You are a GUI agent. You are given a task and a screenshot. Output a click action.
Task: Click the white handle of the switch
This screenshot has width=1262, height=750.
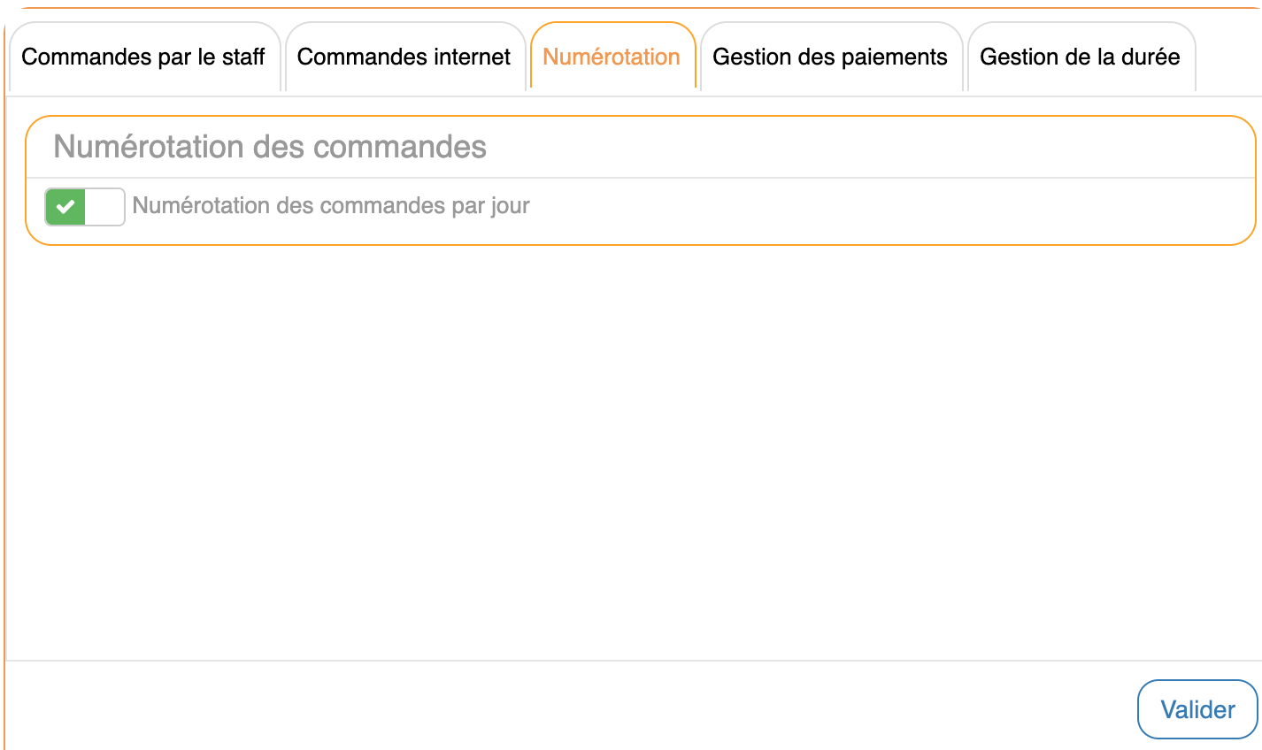coord(104,207)
